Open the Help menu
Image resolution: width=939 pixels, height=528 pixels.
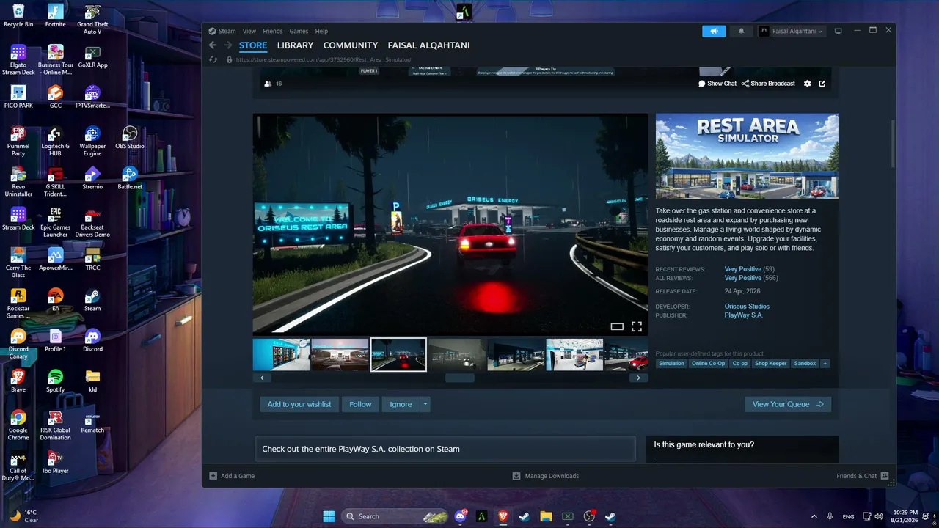pos(321,31)
